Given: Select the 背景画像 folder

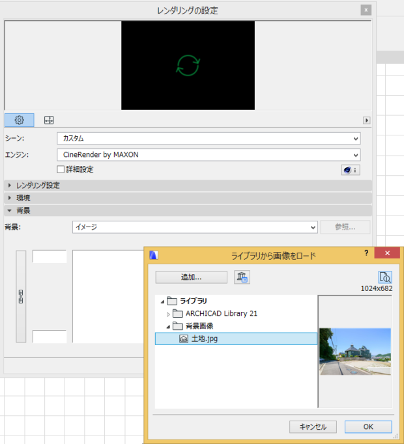Looking at the screenshot, I should click(x=199, y=326).
